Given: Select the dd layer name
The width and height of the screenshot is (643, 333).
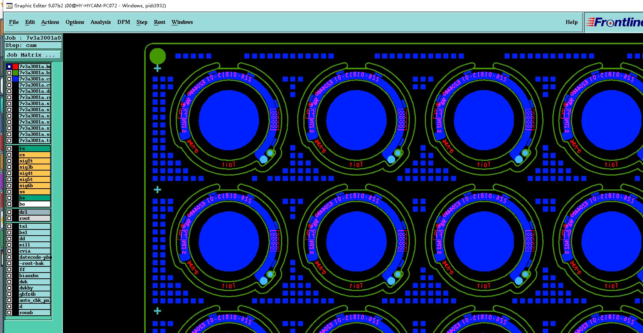Looking at the screenshot, I should tap(35, 239).
